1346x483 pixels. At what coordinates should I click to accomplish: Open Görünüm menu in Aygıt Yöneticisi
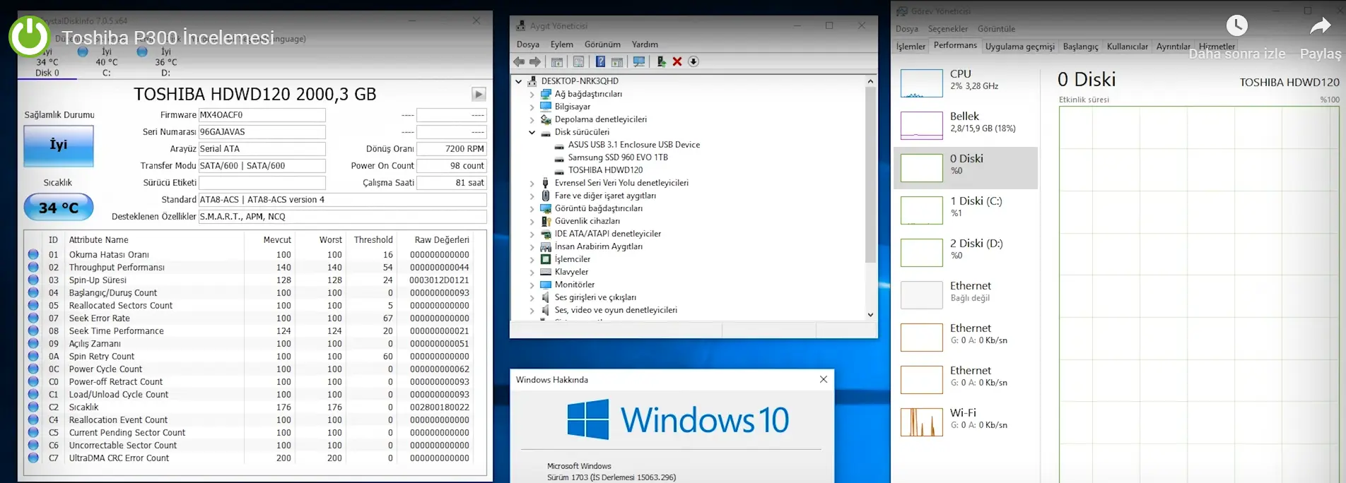pyautogui.click(x=602, y=44)
